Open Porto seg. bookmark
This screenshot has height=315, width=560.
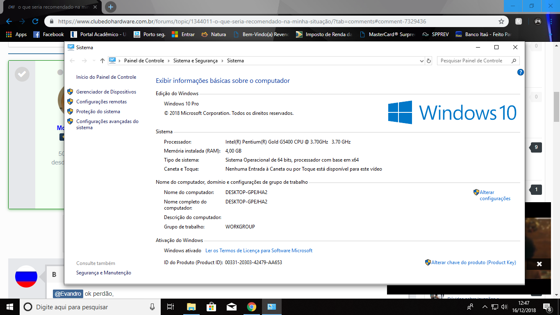pyautogui.click(x=150, y=34)
